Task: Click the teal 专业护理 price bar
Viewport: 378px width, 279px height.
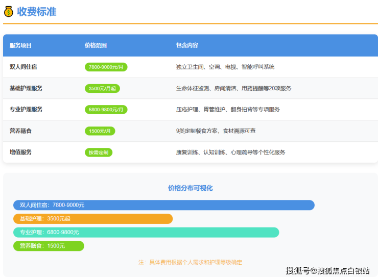Action: (146, 233)
